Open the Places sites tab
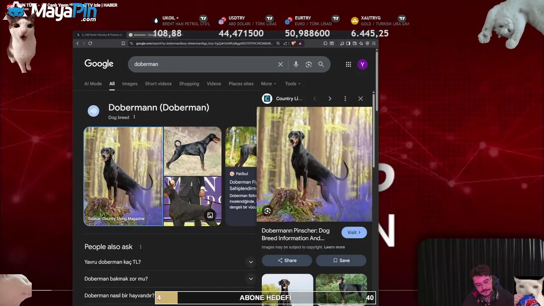The width and height of the screenshot is (544, 306). click(241, 84)
